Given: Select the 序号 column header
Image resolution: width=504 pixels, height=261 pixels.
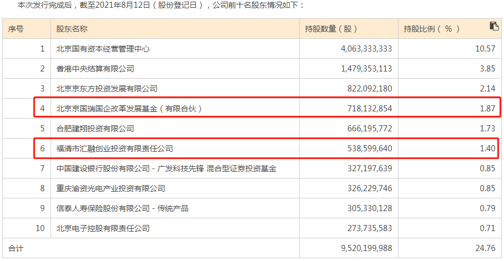Looking at the screenshot, I should (16, 29).
